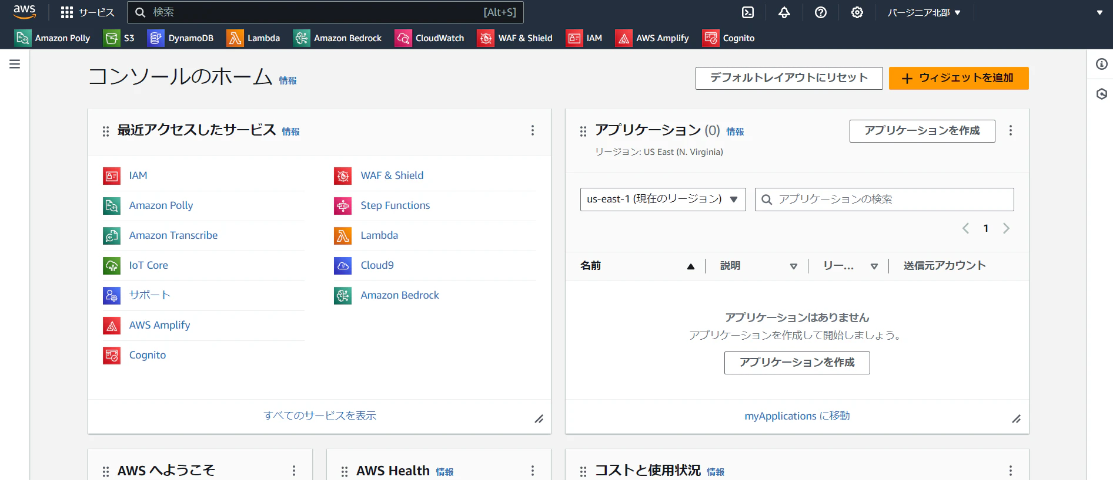Go to next page of applications
The image size is (1113, 480).
1006,228
